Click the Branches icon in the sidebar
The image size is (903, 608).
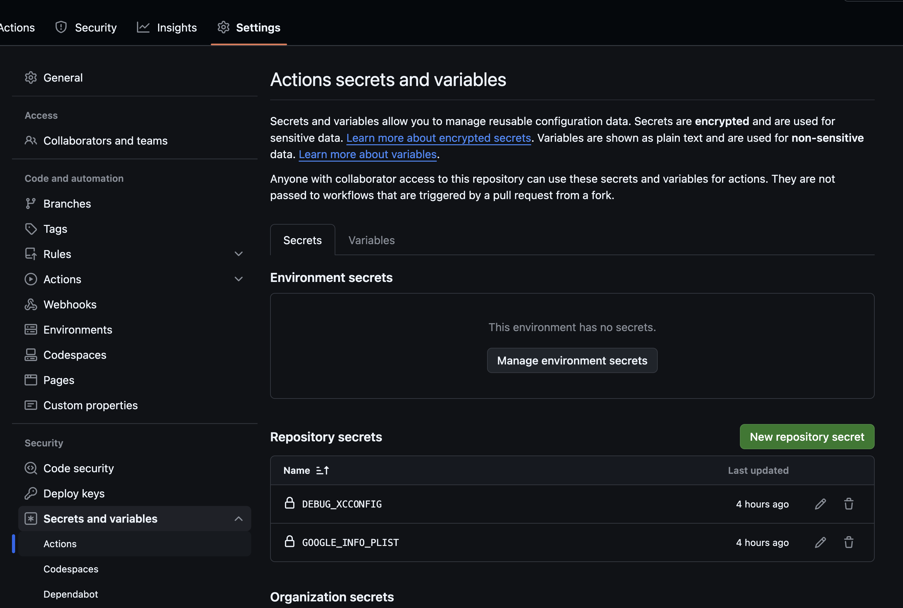point(31,203)
